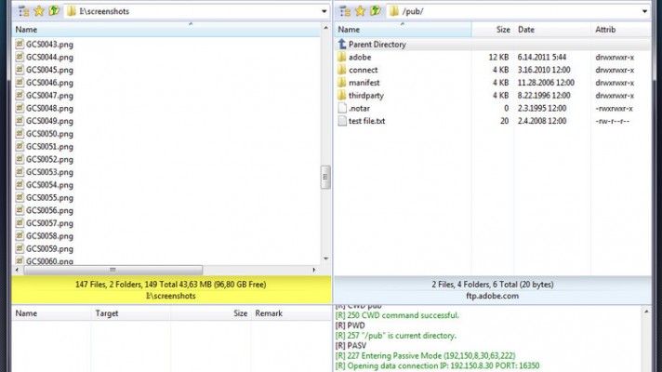Click the GCS0056.png image file icon
Screen dimensions: 662x372
pos(20,210)
